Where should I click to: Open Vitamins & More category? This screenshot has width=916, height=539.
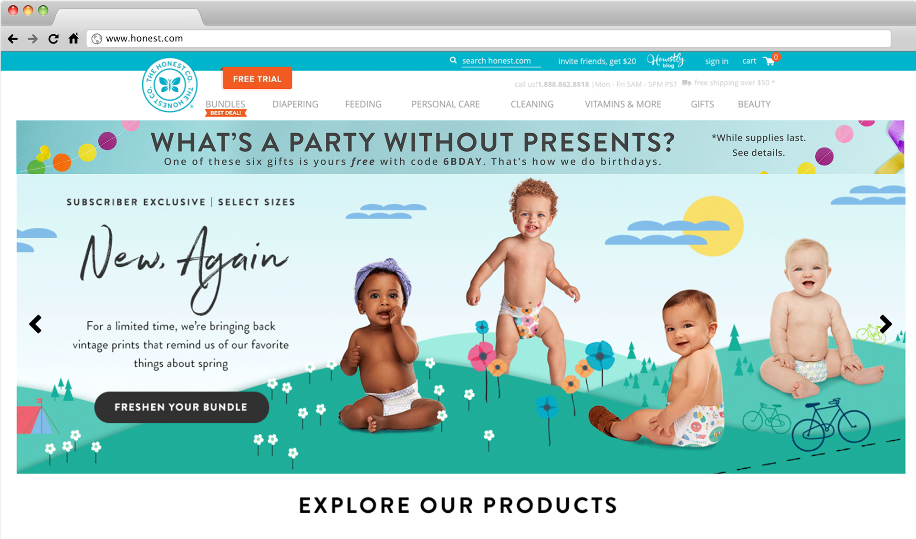point(623,104)
